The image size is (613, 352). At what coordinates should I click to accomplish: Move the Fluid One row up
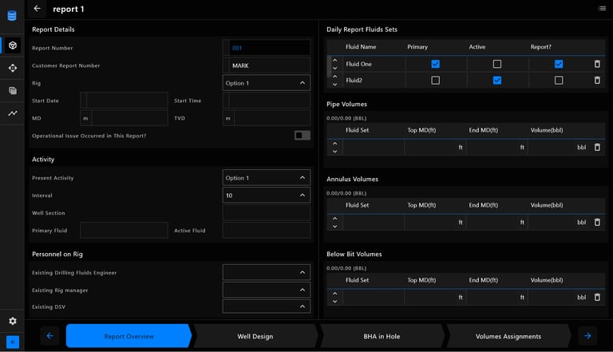[x=334, y=60]
